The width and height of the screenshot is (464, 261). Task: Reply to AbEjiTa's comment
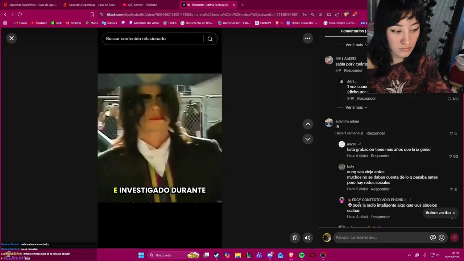coord(353,70)
